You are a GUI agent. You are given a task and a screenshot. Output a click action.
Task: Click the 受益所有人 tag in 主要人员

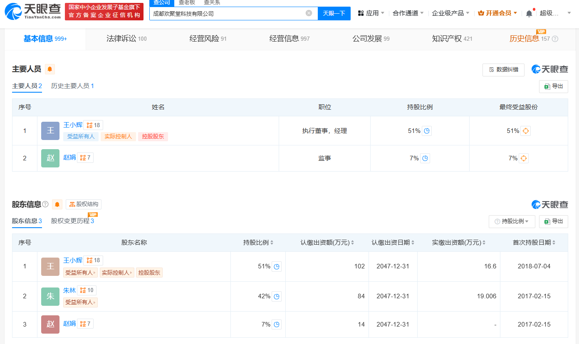(81, 136)
